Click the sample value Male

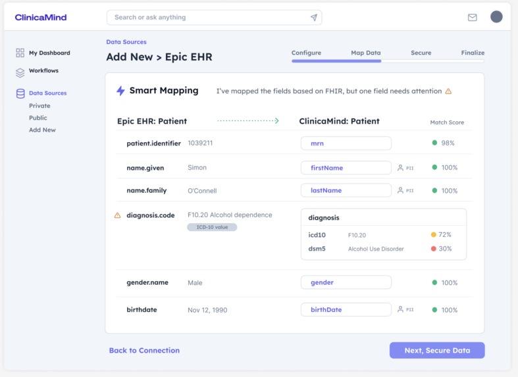[195, 283]
